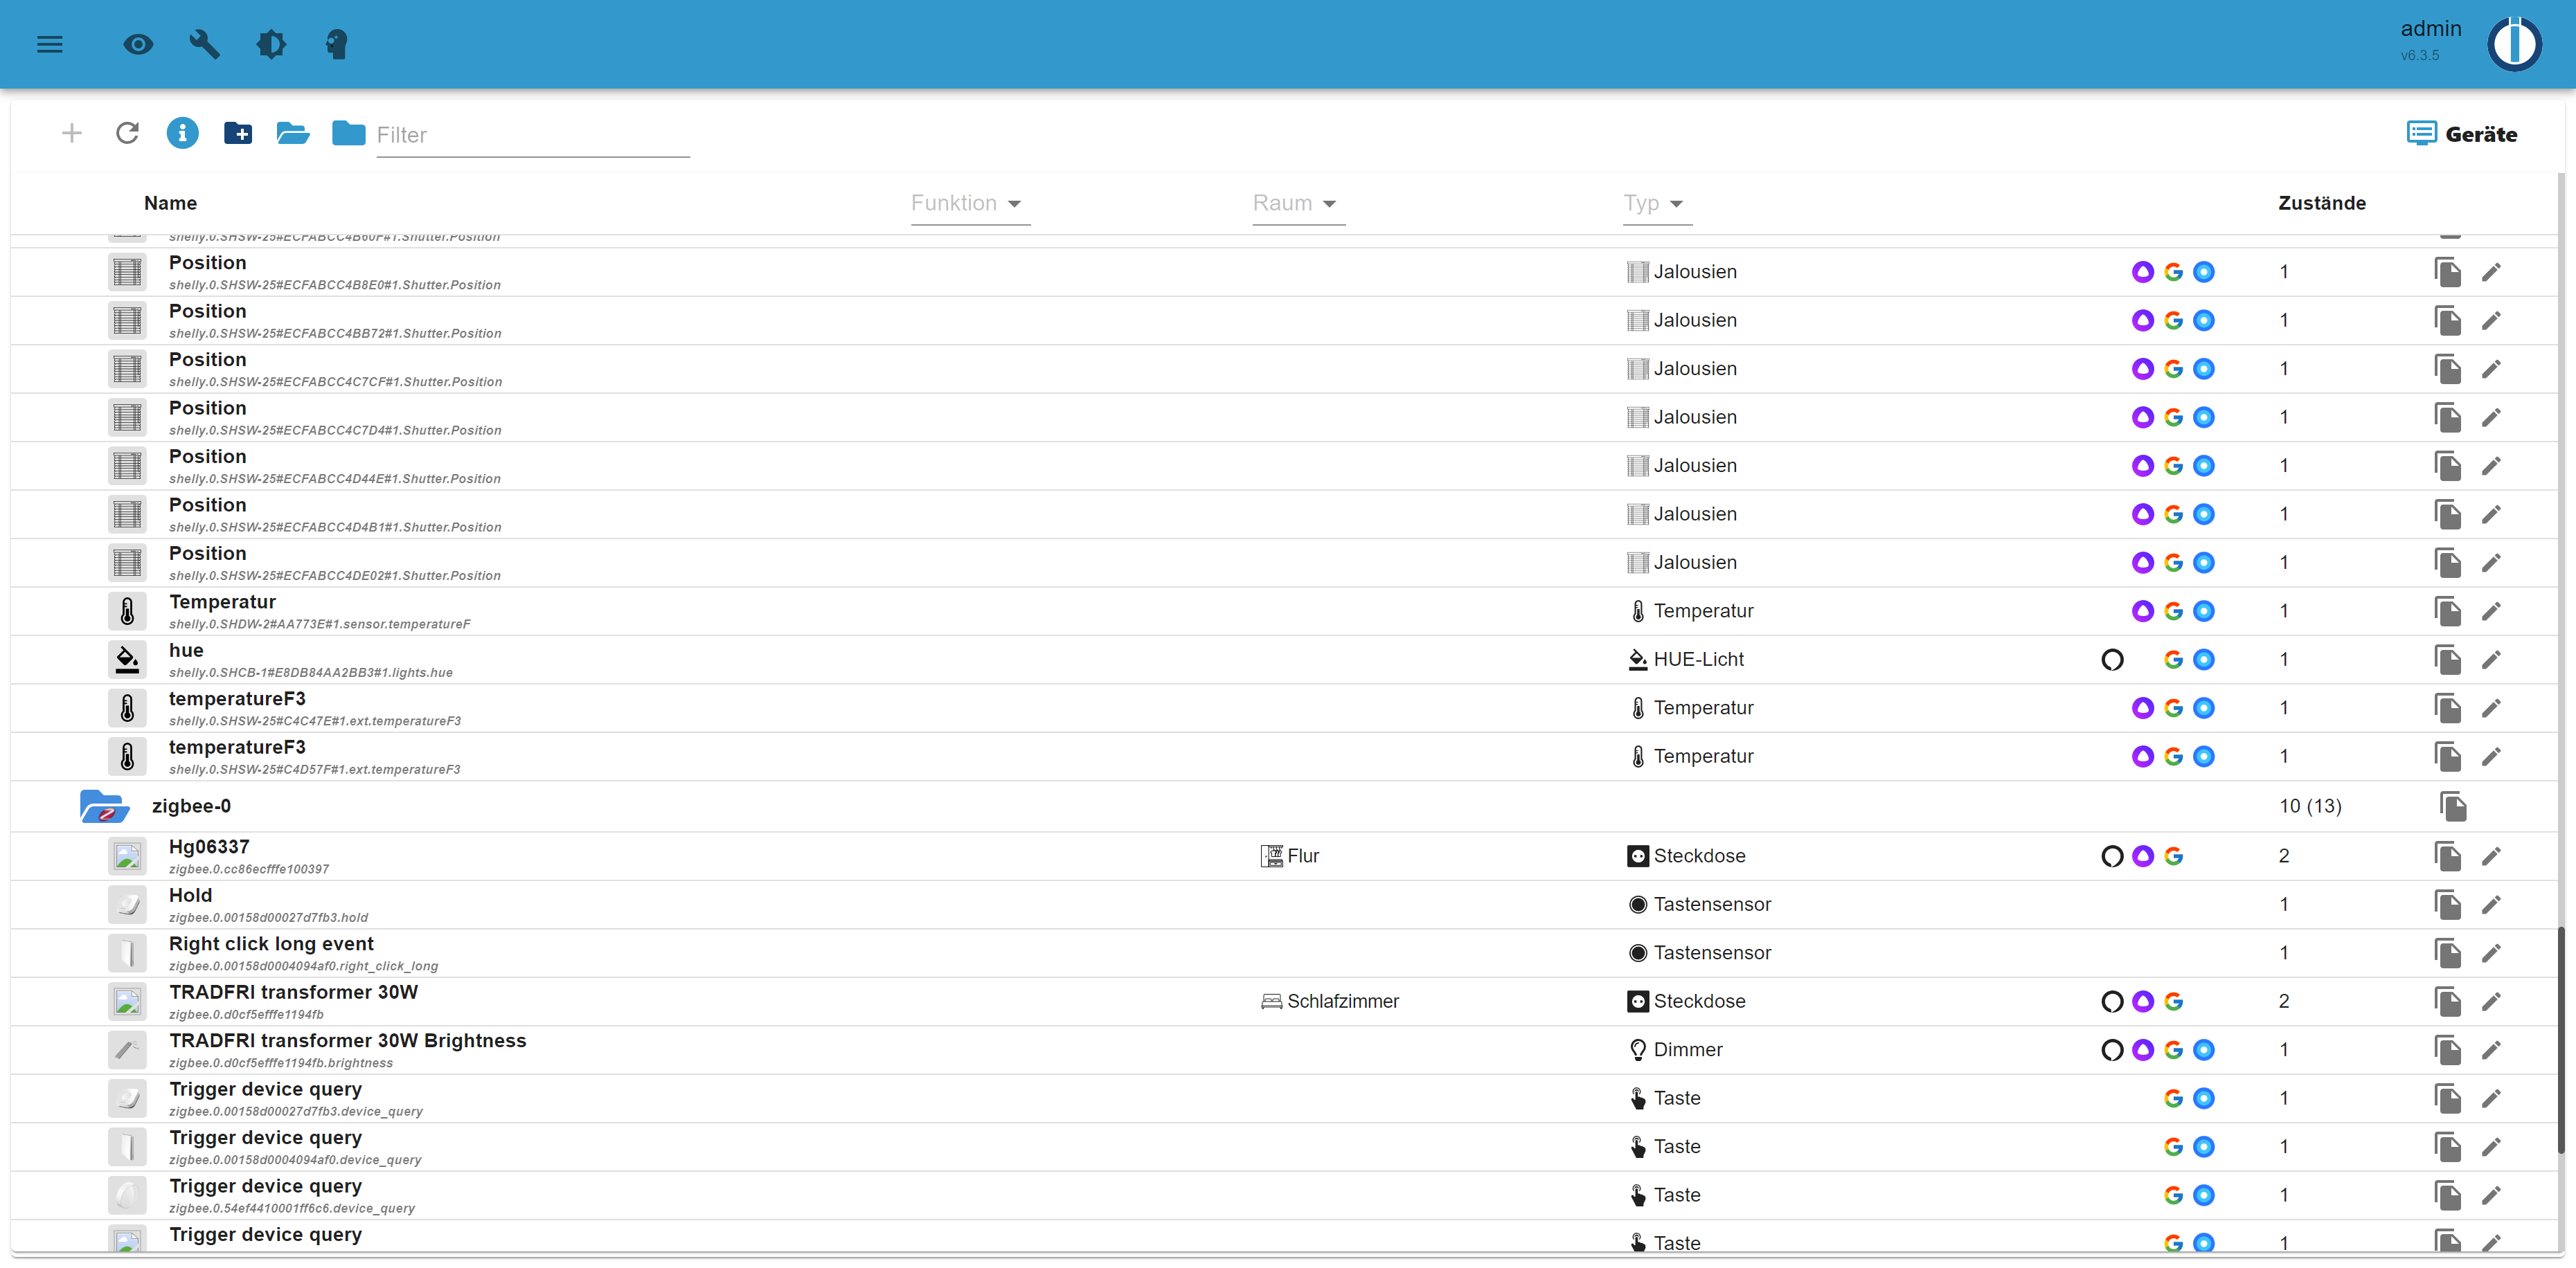Click the eye view icon in header
The image size is (2576, 1268).
point(138,44)
